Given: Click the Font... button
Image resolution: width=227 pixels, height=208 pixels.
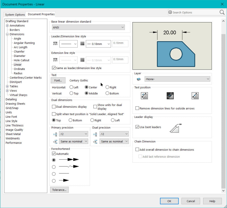Looking at the screenshot, I should [x=58, y=80].
